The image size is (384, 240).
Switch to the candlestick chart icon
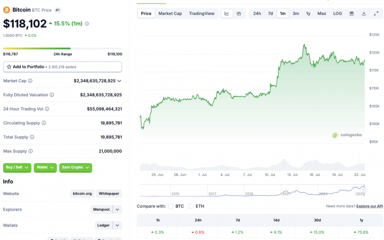(239, 13)
